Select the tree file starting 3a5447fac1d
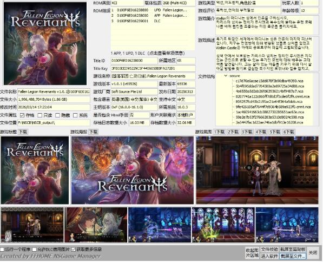This screenshot has width=323, height=262. coord(269,122)
